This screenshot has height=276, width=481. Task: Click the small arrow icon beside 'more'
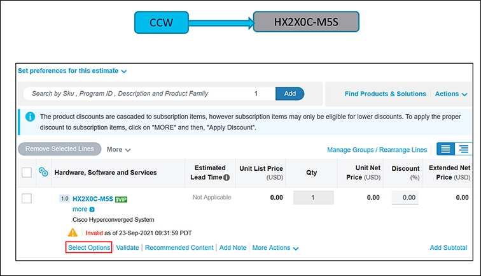tap(92, 209)
